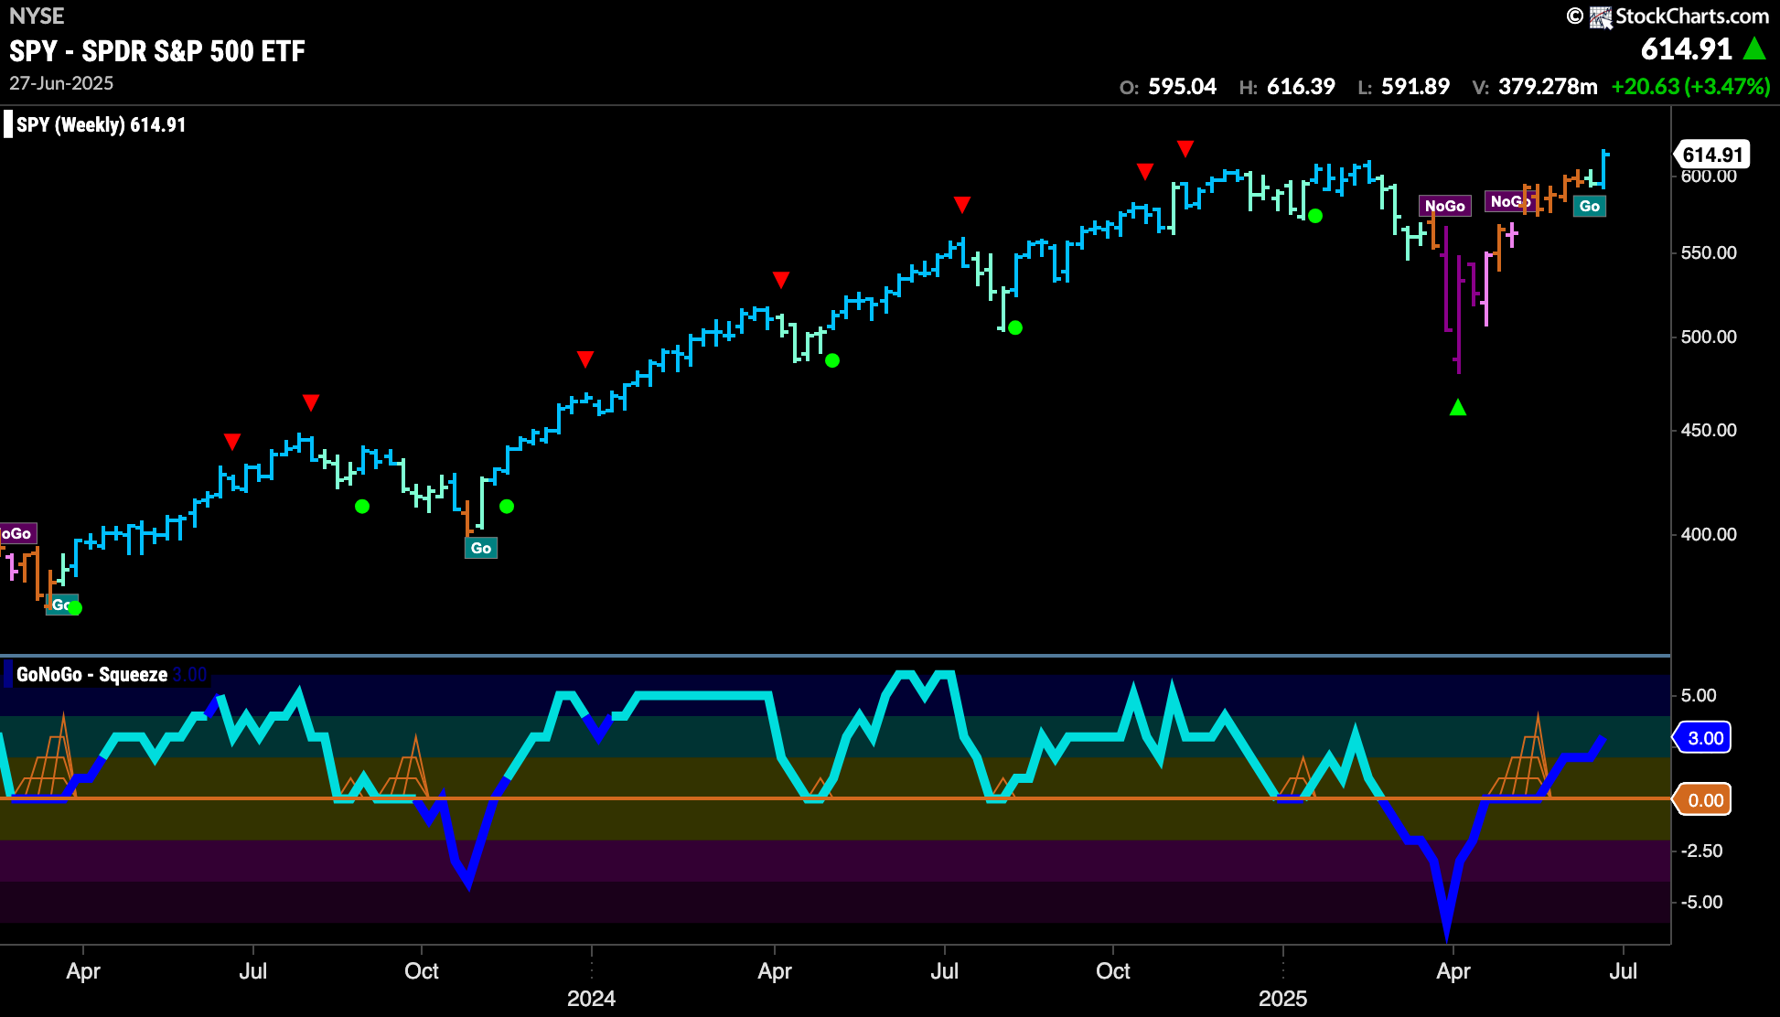Screen dimensions: 1780x1017
Task: Click the SPY - SPDR S&P 500 ETF title
Action: [x=157, y=51]
